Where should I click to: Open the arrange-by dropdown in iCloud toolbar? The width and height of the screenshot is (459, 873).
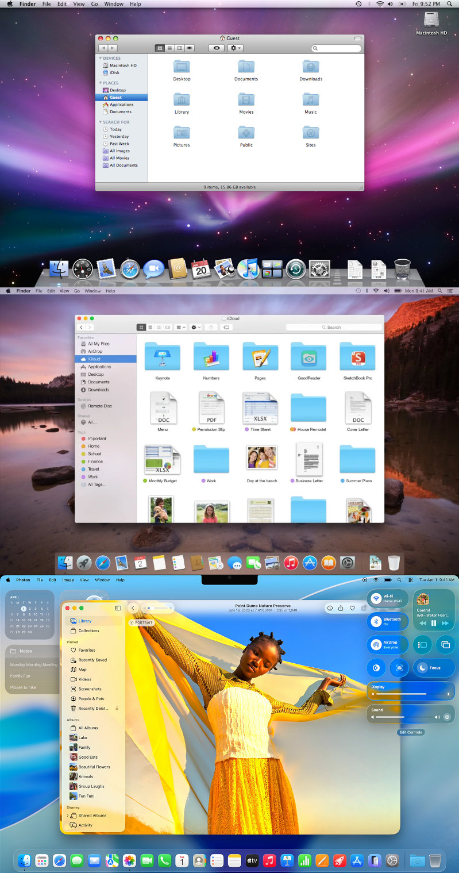(181, 327)
